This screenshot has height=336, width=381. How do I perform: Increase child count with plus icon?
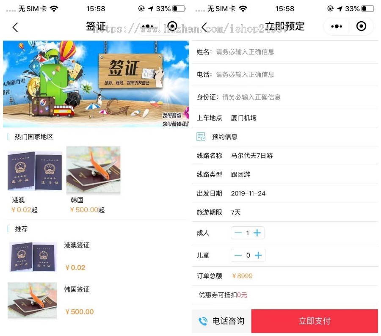coord(258,255)
